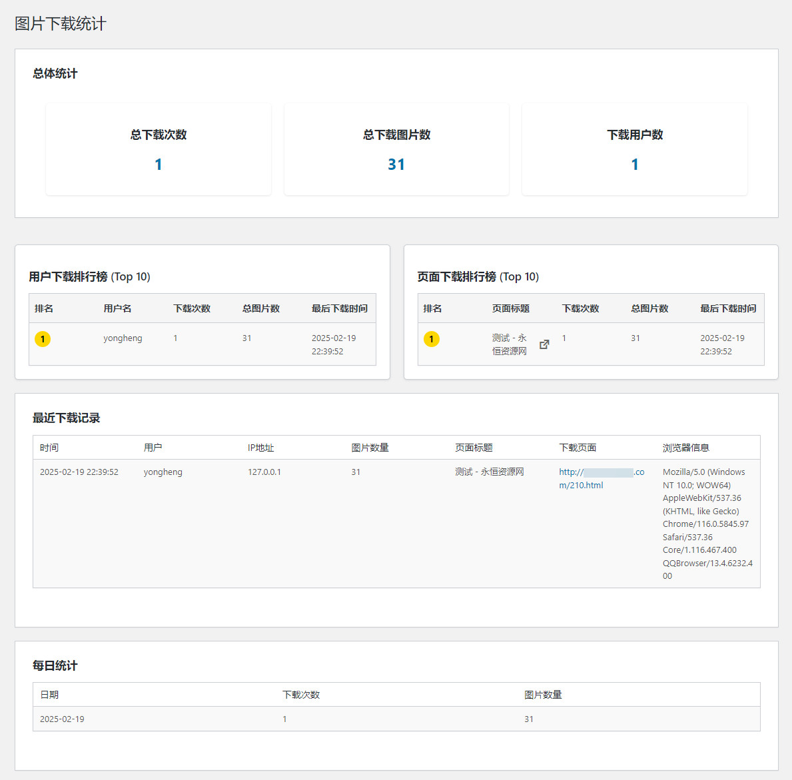This screenshot has width=792, height=780.
Task: Click the 下载页面 column header
Action: pyautogui.click(x=578, y=448)
